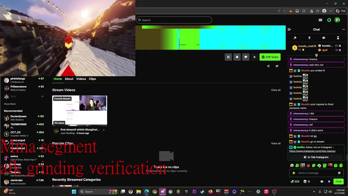Click the user avatar in Kick header
348x196 pixels.
pyautogui.click(x=337, y=20)
